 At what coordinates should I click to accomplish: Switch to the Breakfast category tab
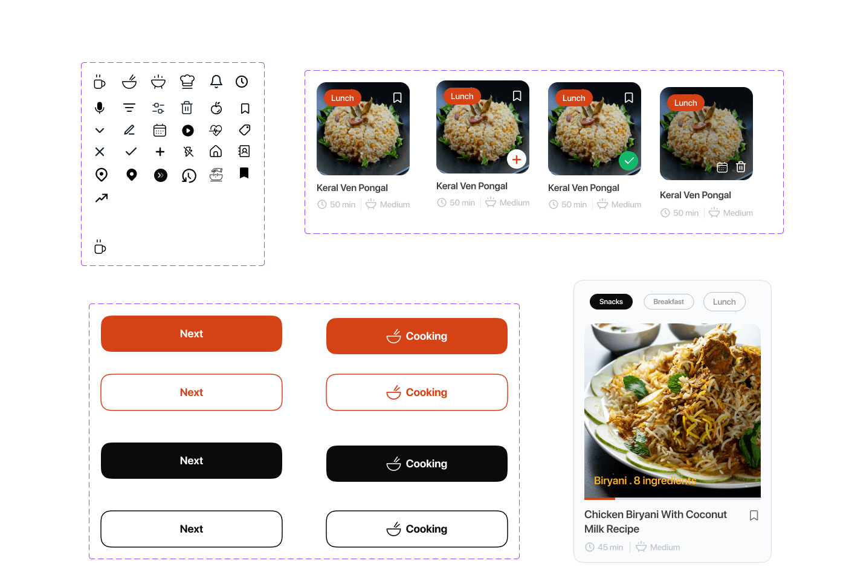pos(669,302)
